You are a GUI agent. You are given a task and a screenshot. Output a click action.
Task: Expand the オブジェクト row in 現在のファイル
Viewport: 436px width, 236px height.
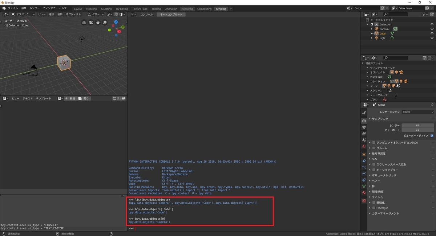pos(367,72)
